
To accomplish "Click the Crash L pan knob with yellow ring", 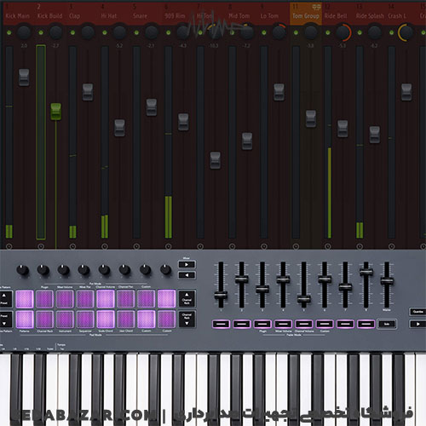I will pos(406,32).
